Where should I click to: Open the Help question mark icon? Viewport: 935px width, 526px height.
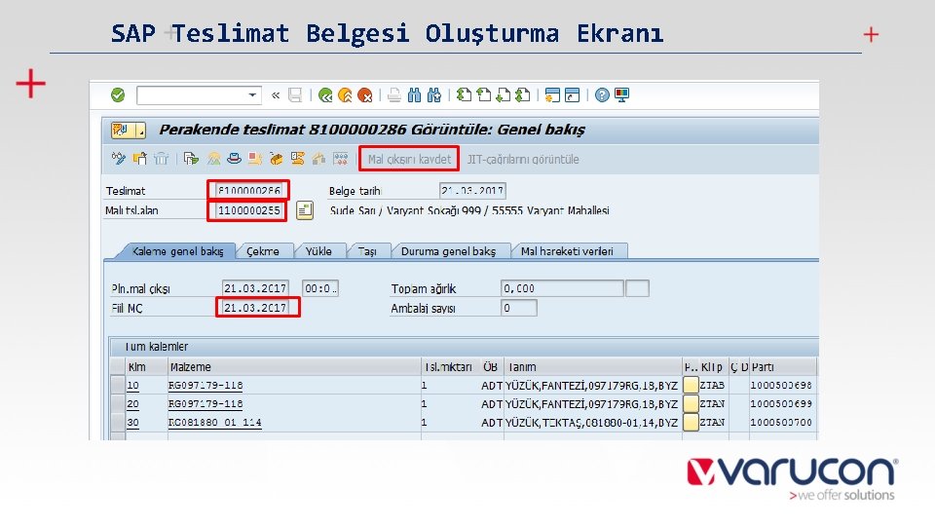tap(602, 94)
